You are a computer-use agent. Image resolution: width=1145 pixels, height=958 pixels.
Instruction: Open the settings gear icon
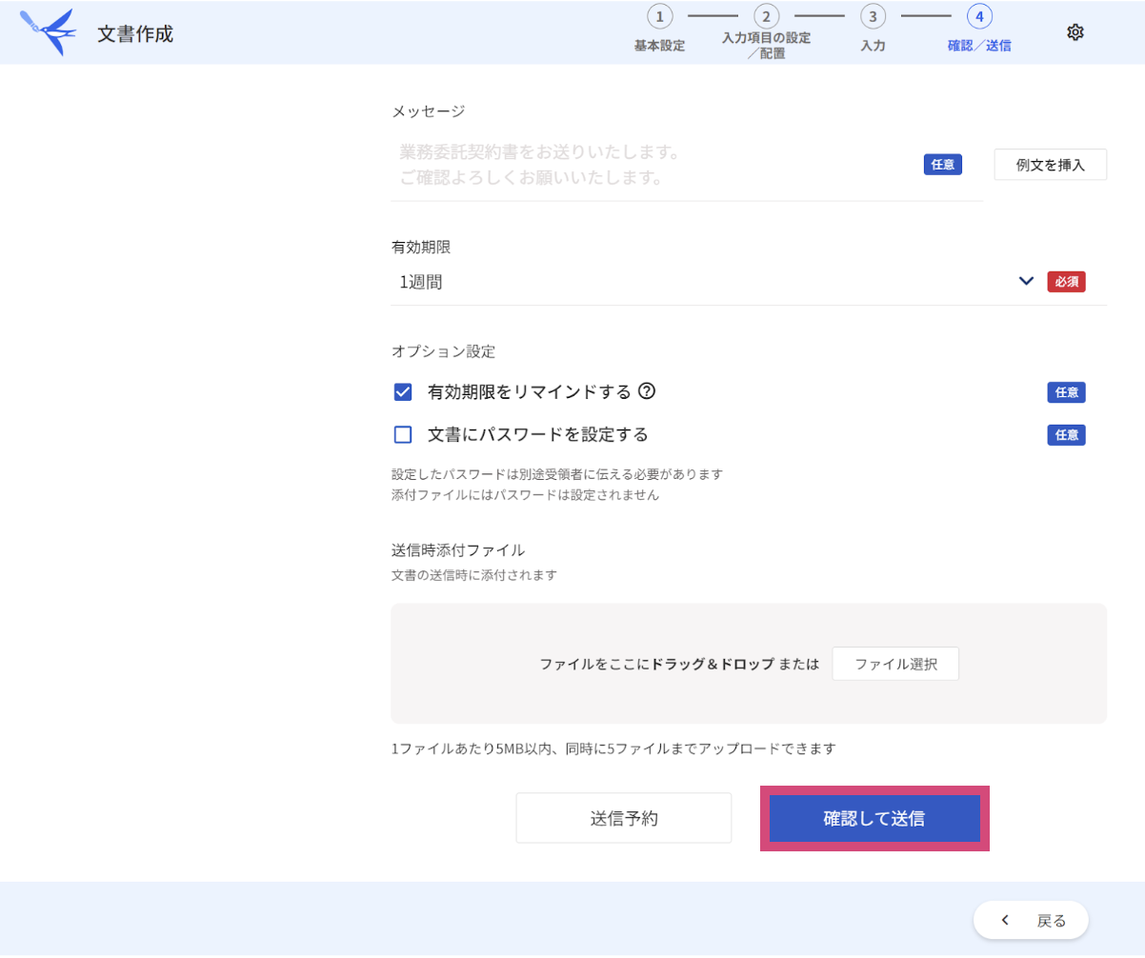[x=1075, y=32]
